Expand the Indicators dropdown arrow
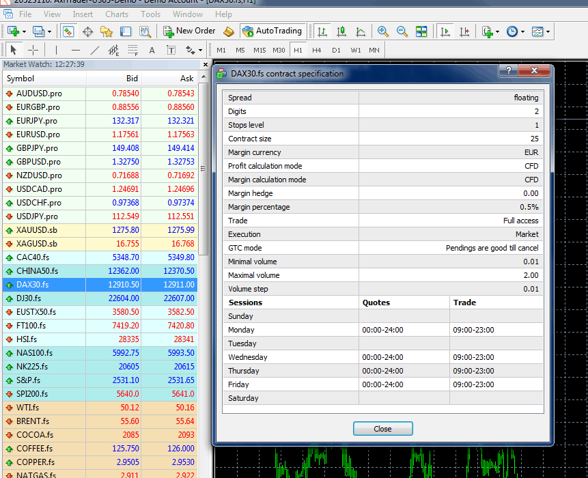588x478 pixels. tap(498, 32)
